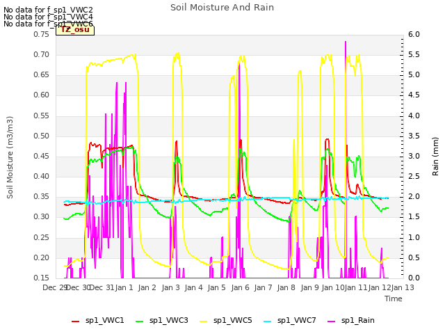
Task: Click the 'No data for f_sp1_VWC4' message
Action: coord(48,17)
